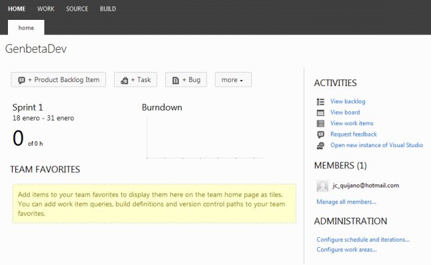This screenshot has width=431, height=265.
Task: Open the View backlog link
Action: point(347,101)
